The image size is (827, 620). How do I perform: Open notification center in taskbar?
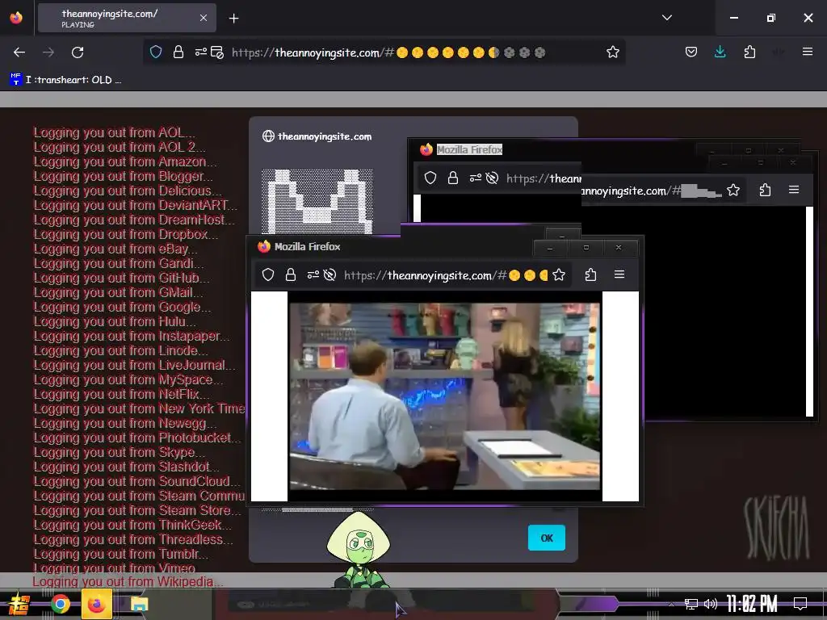[x=800, y=604]
